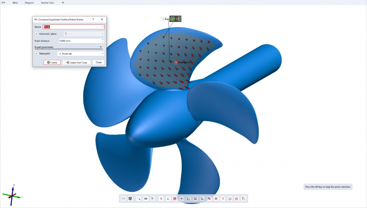Click the XYZ coordinate axis triad
The height and width of the screenshot is (208, 367).
click(12, 196)
